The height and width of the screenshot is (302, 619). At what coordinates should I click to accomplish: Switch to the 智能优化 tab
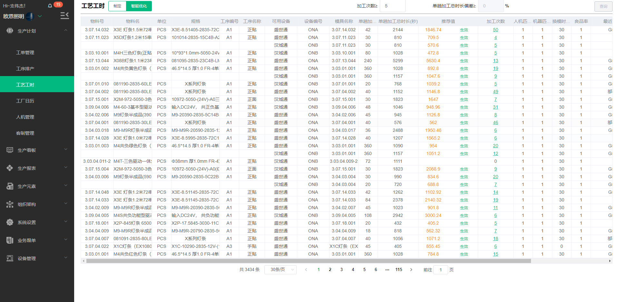point(139,6)
